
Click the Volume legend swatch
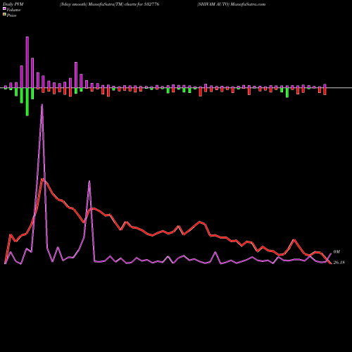coord(4,8)
